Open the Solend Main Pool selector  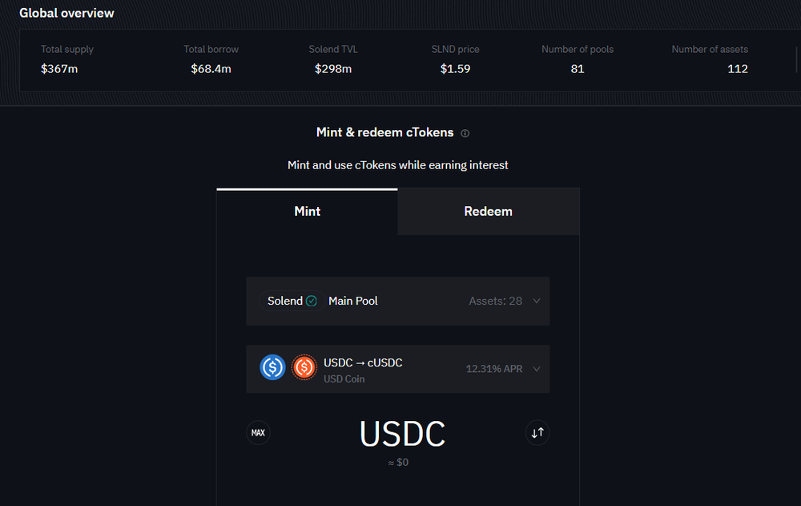(x=398, y=301)
